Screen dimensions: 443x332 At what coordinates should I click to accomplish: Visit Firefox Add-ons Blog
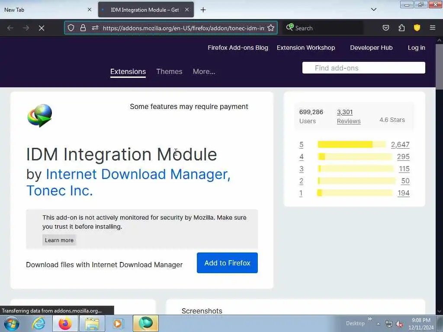point(238,48)
